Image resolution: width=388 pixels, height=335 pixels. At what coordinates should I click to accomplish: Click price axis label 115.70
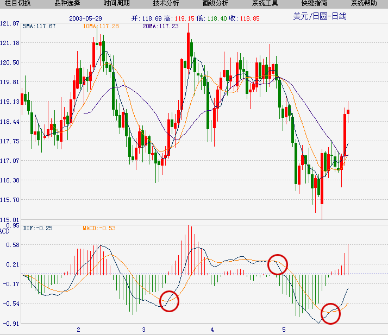10,200
